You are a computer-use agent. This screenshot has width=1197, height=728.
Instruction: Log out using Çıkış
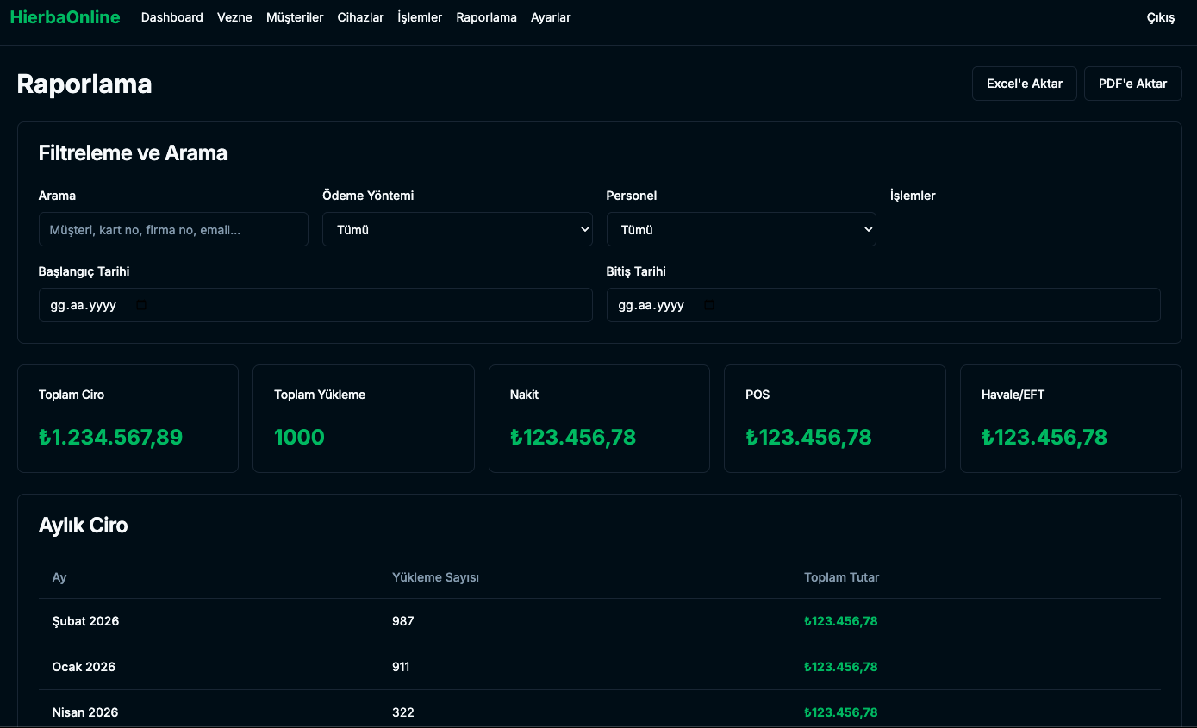(x=1160, y=18)
